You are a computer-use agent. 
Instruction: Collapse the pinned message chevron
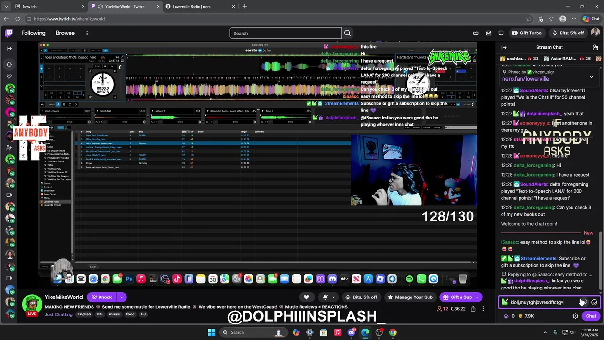coord(591,76)
